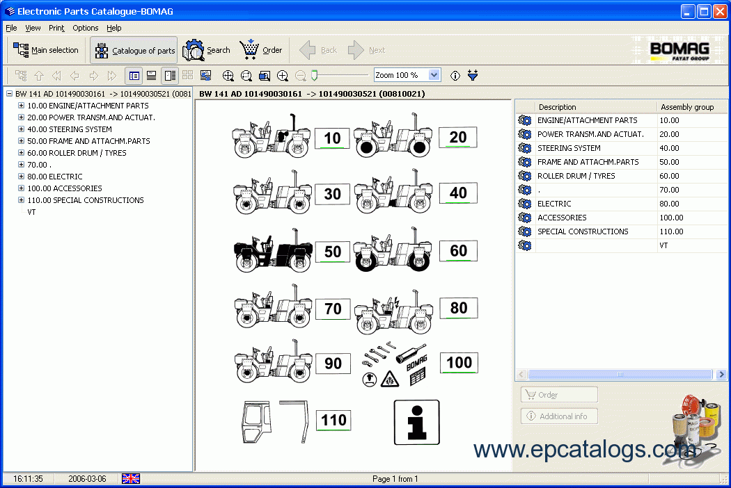Open the Search tool

pos(207,50)
